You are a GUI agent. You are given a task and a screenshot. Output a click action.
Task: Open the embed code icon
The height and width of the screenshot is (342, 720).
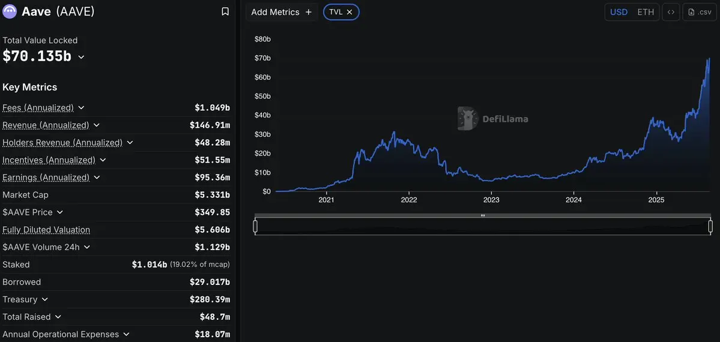[671, 13]
